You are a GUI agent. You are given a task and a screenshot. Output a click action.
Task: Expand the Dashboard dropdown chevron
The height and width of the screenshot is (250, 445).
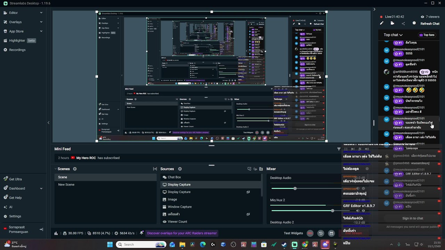pos(41,189)
